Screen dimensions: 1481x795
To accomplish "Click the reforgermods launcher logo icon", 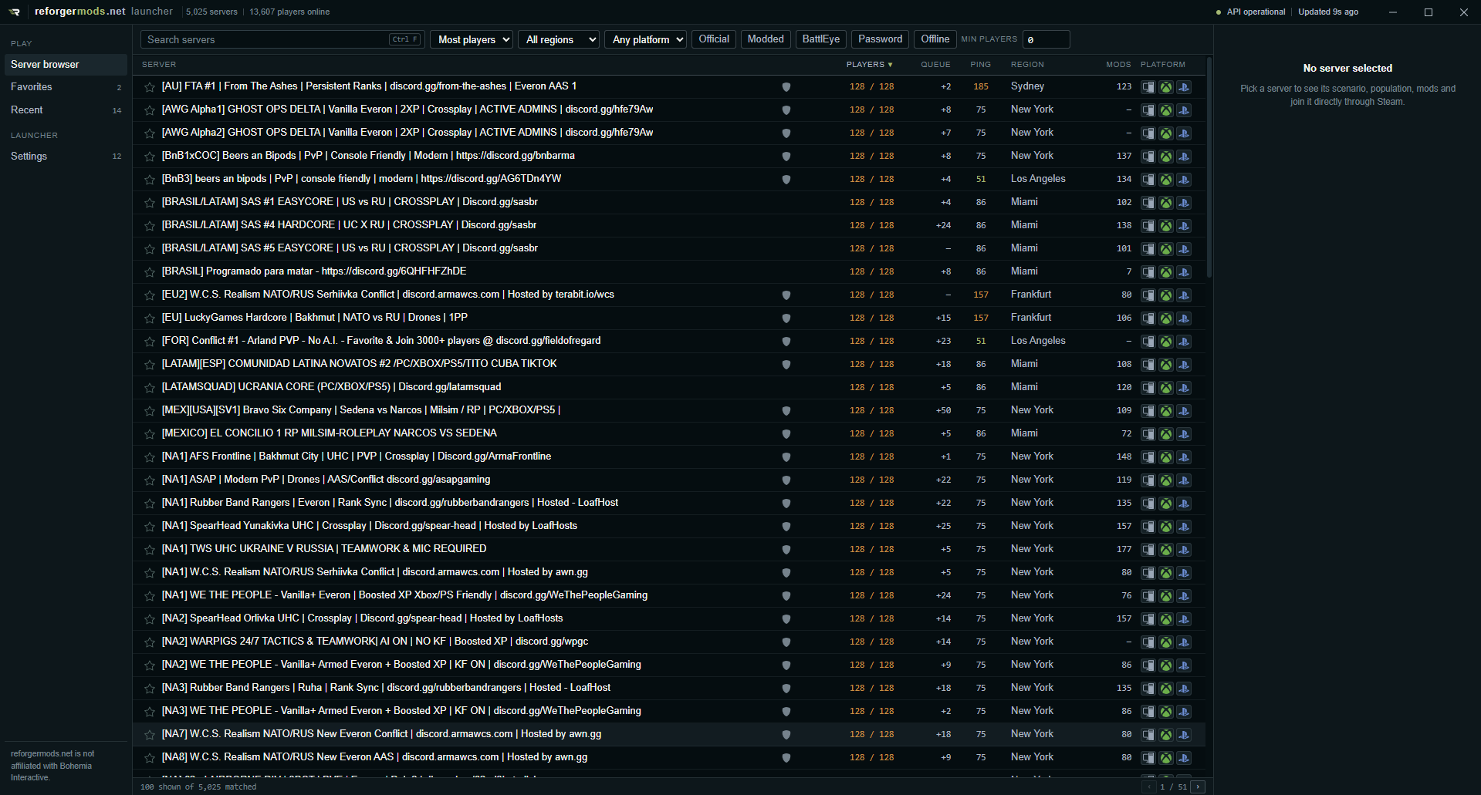I will (x=15, y=12).
